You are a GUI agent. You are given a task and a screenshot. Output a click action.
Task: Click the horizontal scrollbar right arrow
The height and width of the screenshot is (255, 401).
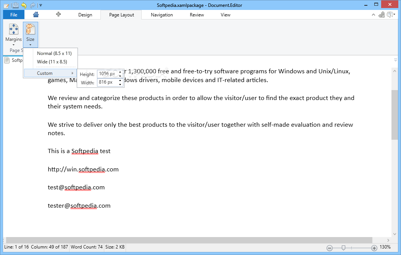coord(388,240)
